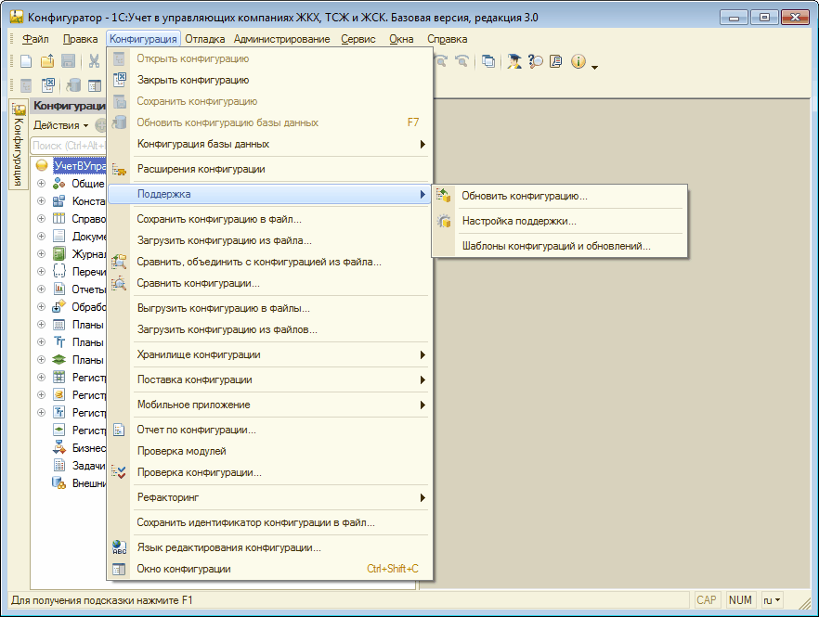Choose Загрузить конфигурацию из файлов...
Screen dimensions: 819x617
tap(270, 329)
